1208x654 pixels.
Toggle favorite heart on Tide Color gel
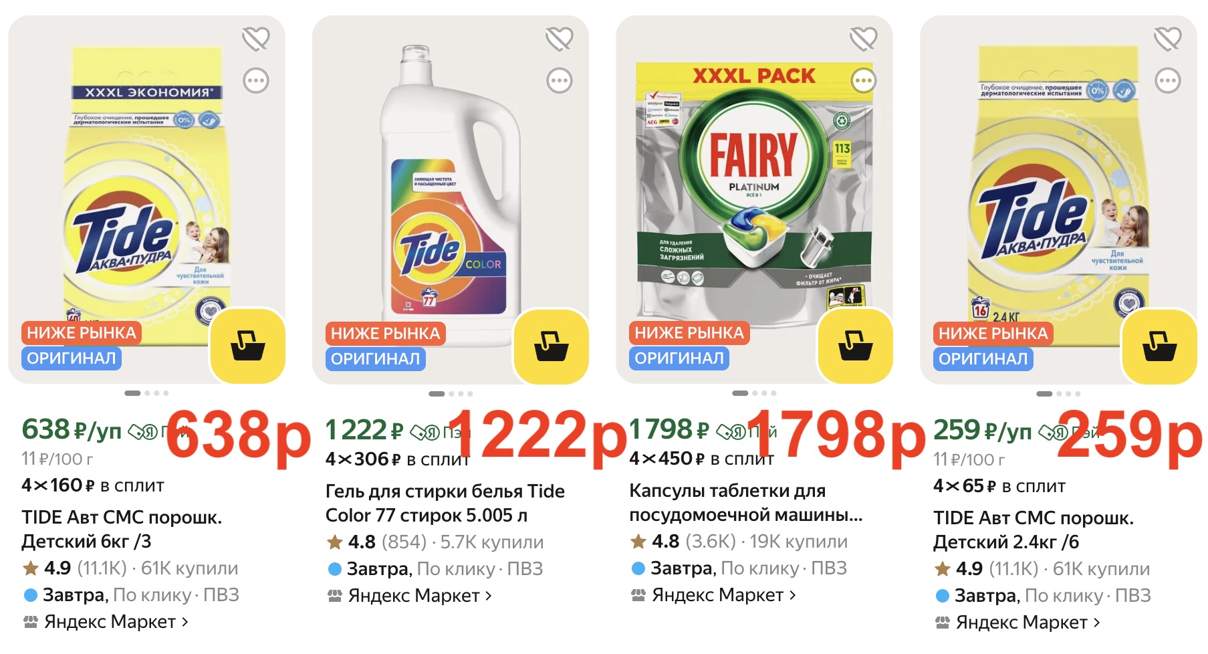coord(560,39)
